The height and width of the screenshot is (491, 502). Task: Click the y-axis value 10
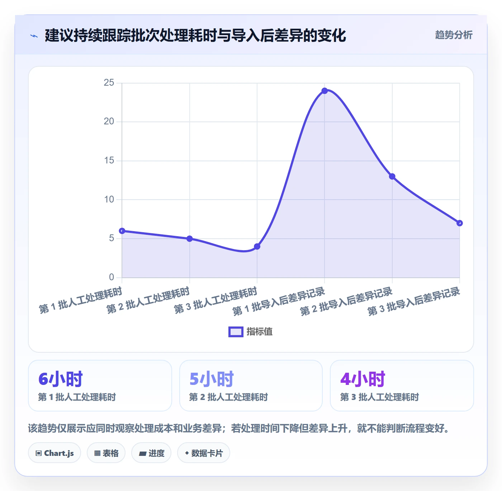pos(109,200)
